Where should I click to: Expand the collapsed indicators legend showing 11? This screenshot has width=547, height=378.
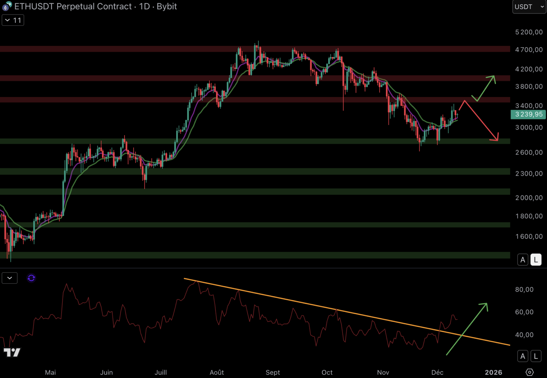(x=13, y=20)
